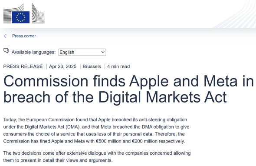
Task: Click the back chevron beside Press corner
Action: tap(5, 36)
